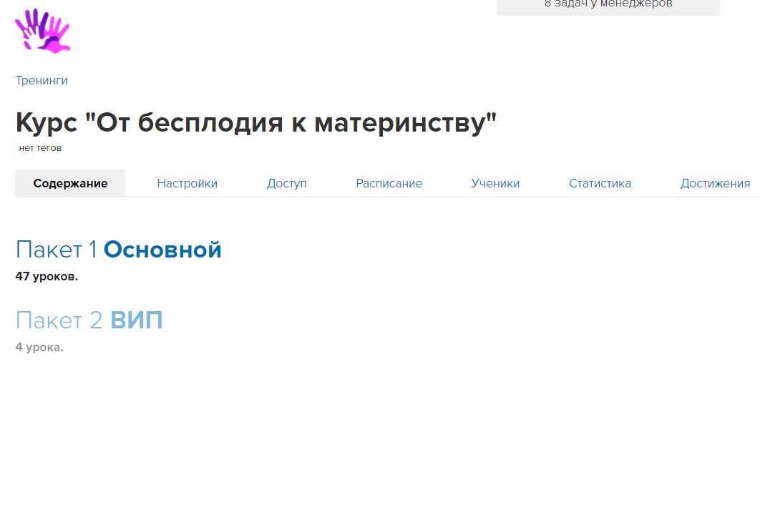Click the colorful hands logo
Viewport: 760px width, 510px height.
[43, 31]
